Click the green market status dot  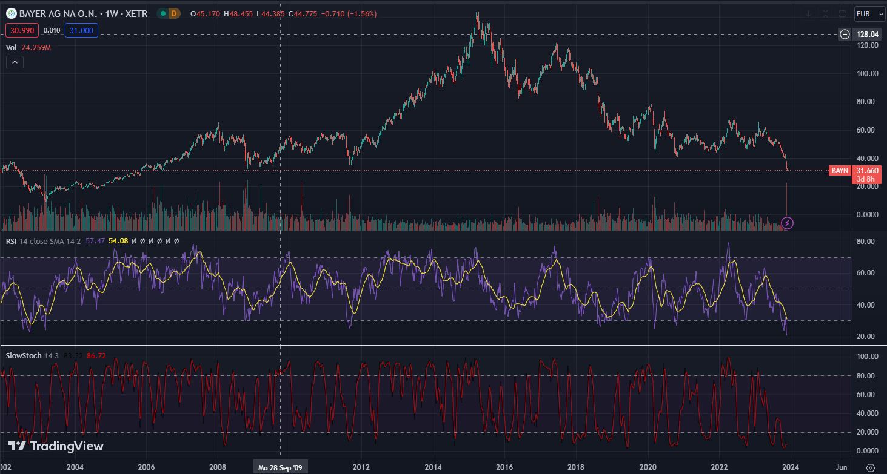point(163,13)
